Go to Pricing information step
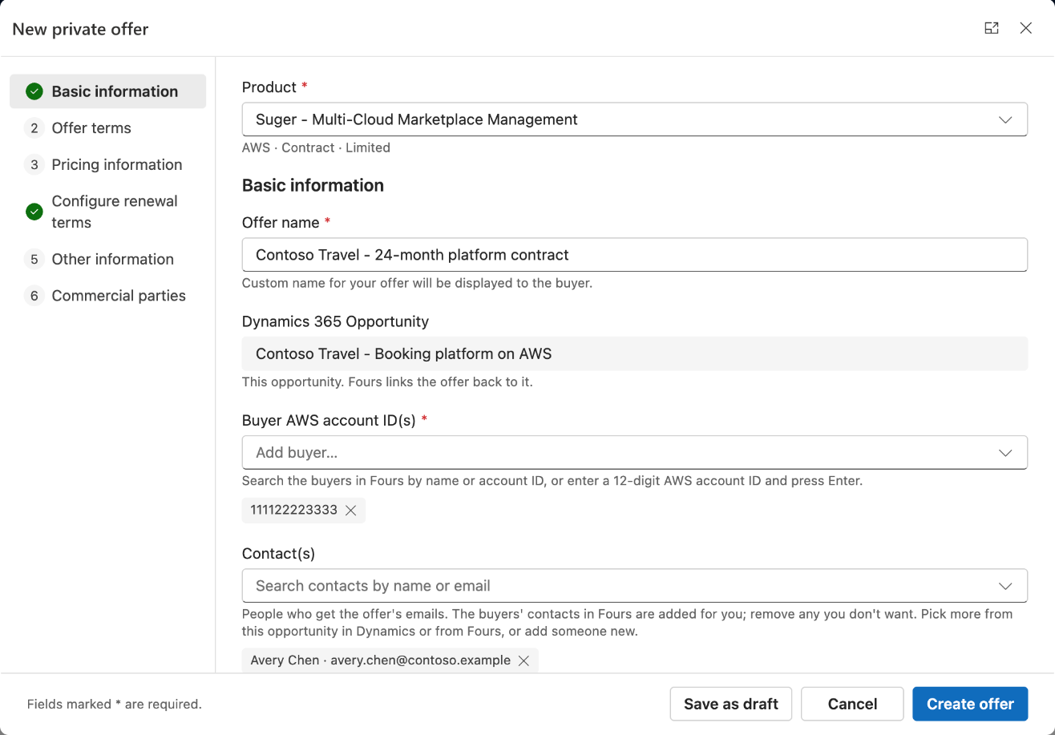This screenshot has width=1055, height=735. (x=107, y=165)
